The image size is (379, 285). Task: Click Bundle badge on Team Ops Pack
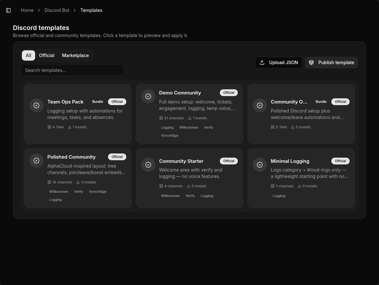point(98,102)
